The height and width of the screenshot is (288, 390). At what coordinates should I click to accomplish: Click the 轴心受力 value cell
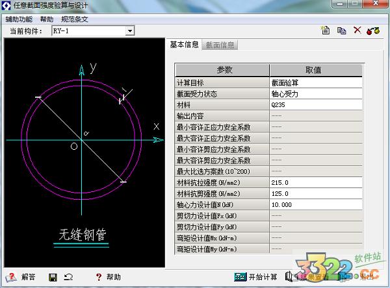point(316,94)
